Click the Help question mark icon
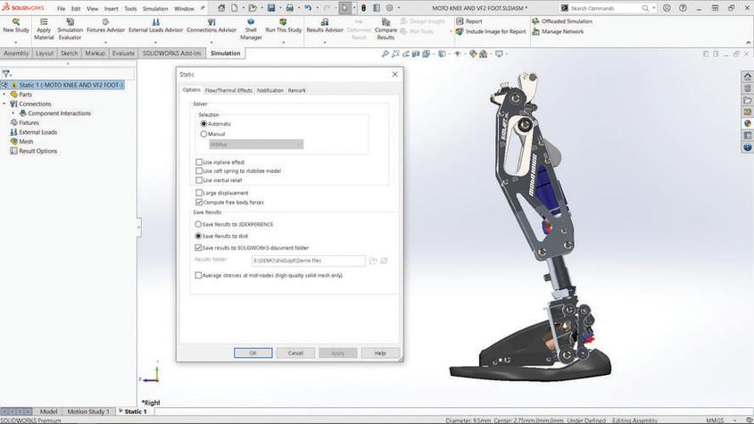This screenshot has height=424, width=754. tap(683, 8)
